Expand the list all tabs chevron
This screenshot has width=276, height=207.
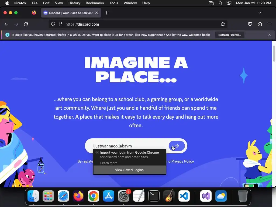[260, 13]
